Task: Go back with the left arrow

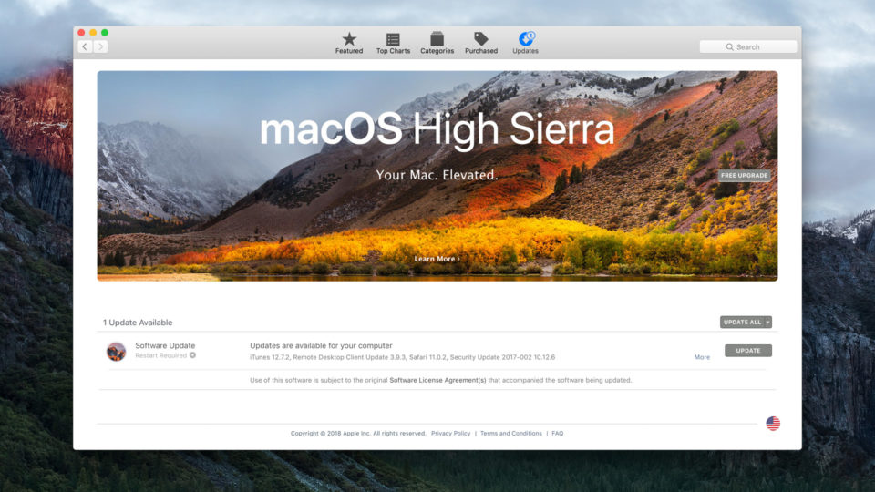Action: (85, 46)
